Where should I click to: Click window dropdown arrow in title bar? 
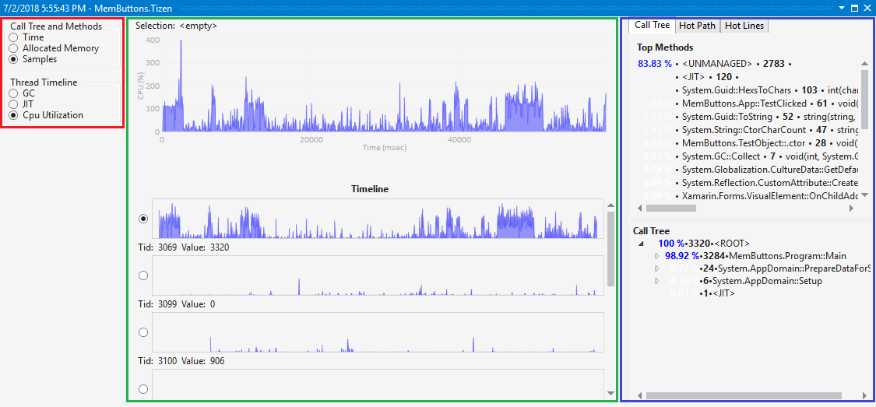[840, 8]
